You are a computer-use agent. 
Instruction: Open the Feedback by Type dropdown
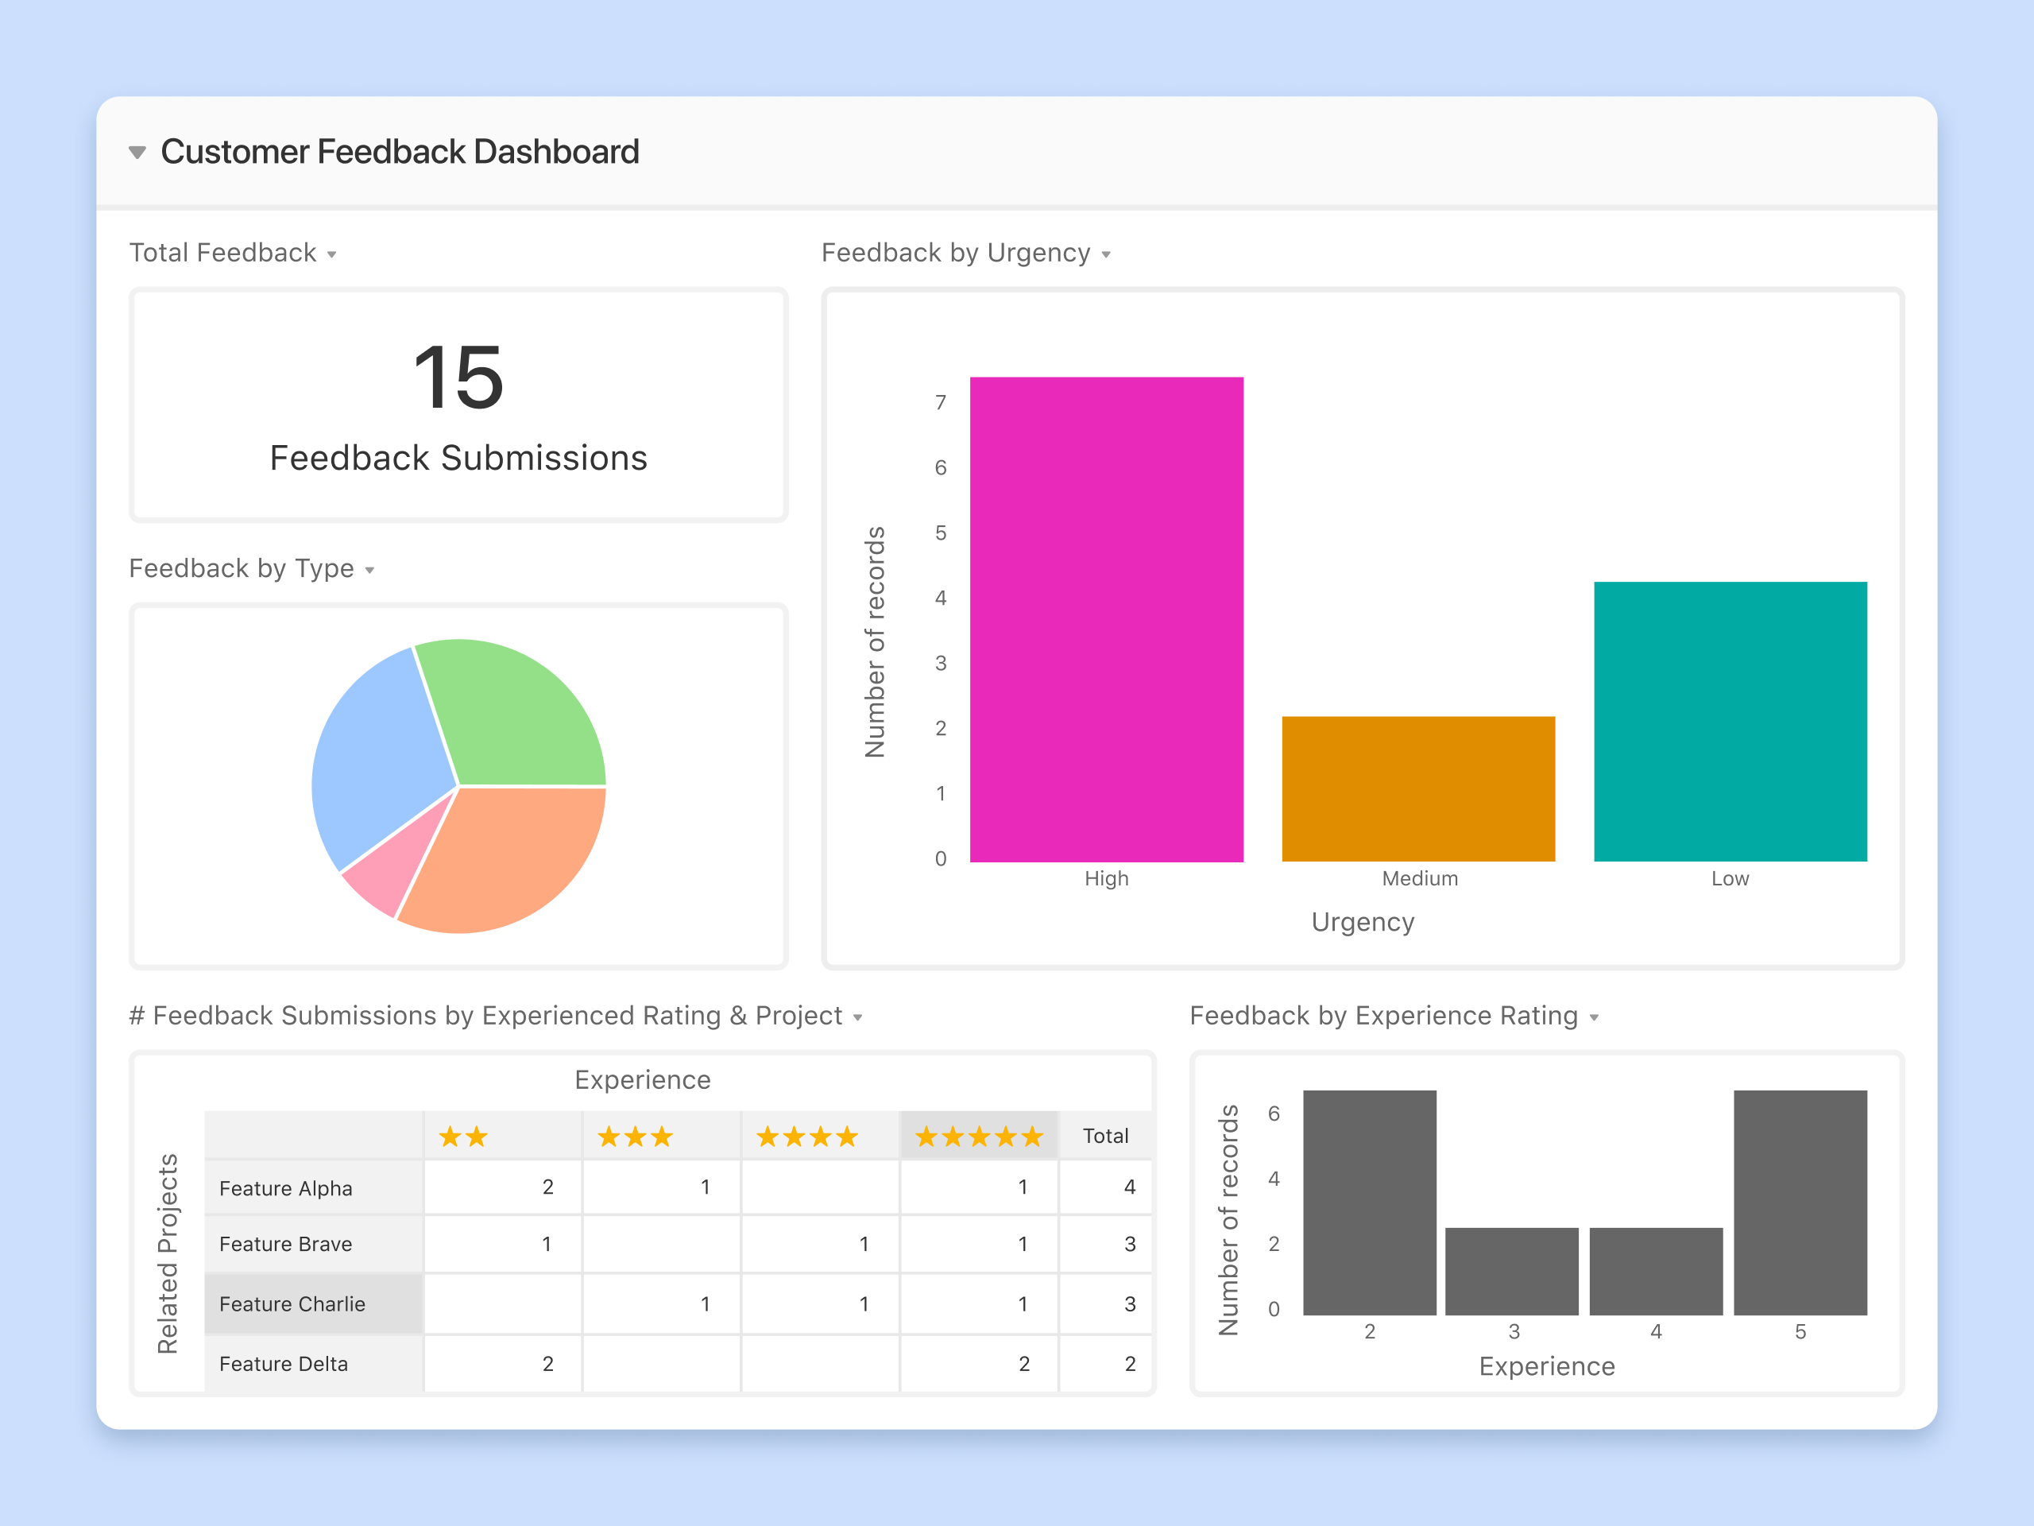click(x=369, y=571)
